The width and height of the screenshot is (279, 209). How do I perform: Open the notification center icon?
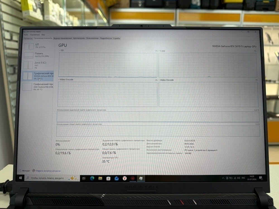pyautogui.click(x=261, y=178)
